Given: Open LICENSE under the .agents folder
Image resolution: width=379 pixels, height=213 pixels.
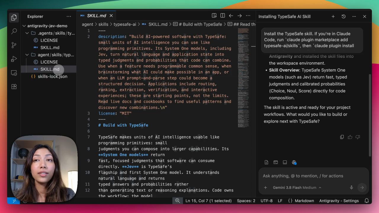Looking at the screenshot, I should tap(49, 40).
